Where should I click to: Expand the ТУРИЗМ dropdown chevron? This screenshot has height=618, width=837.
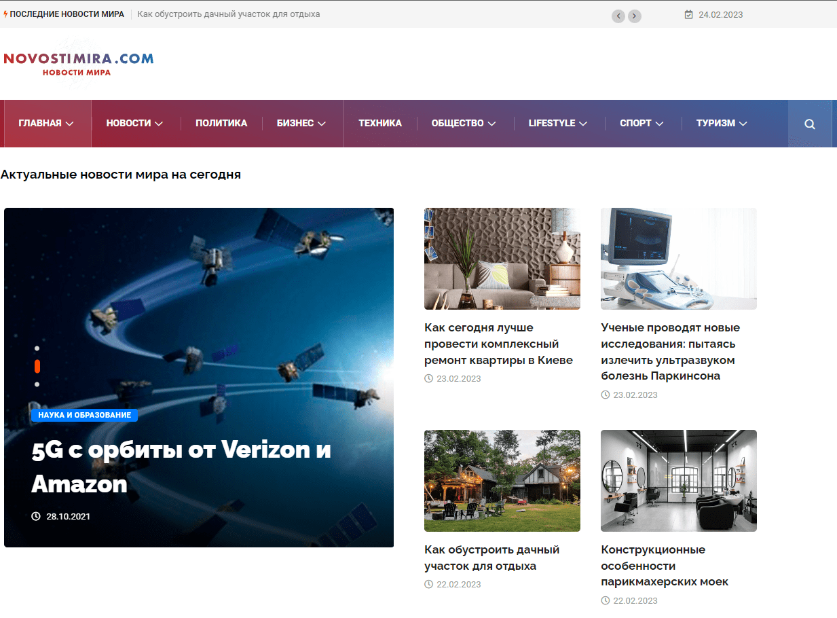click(x=743, y=124)
